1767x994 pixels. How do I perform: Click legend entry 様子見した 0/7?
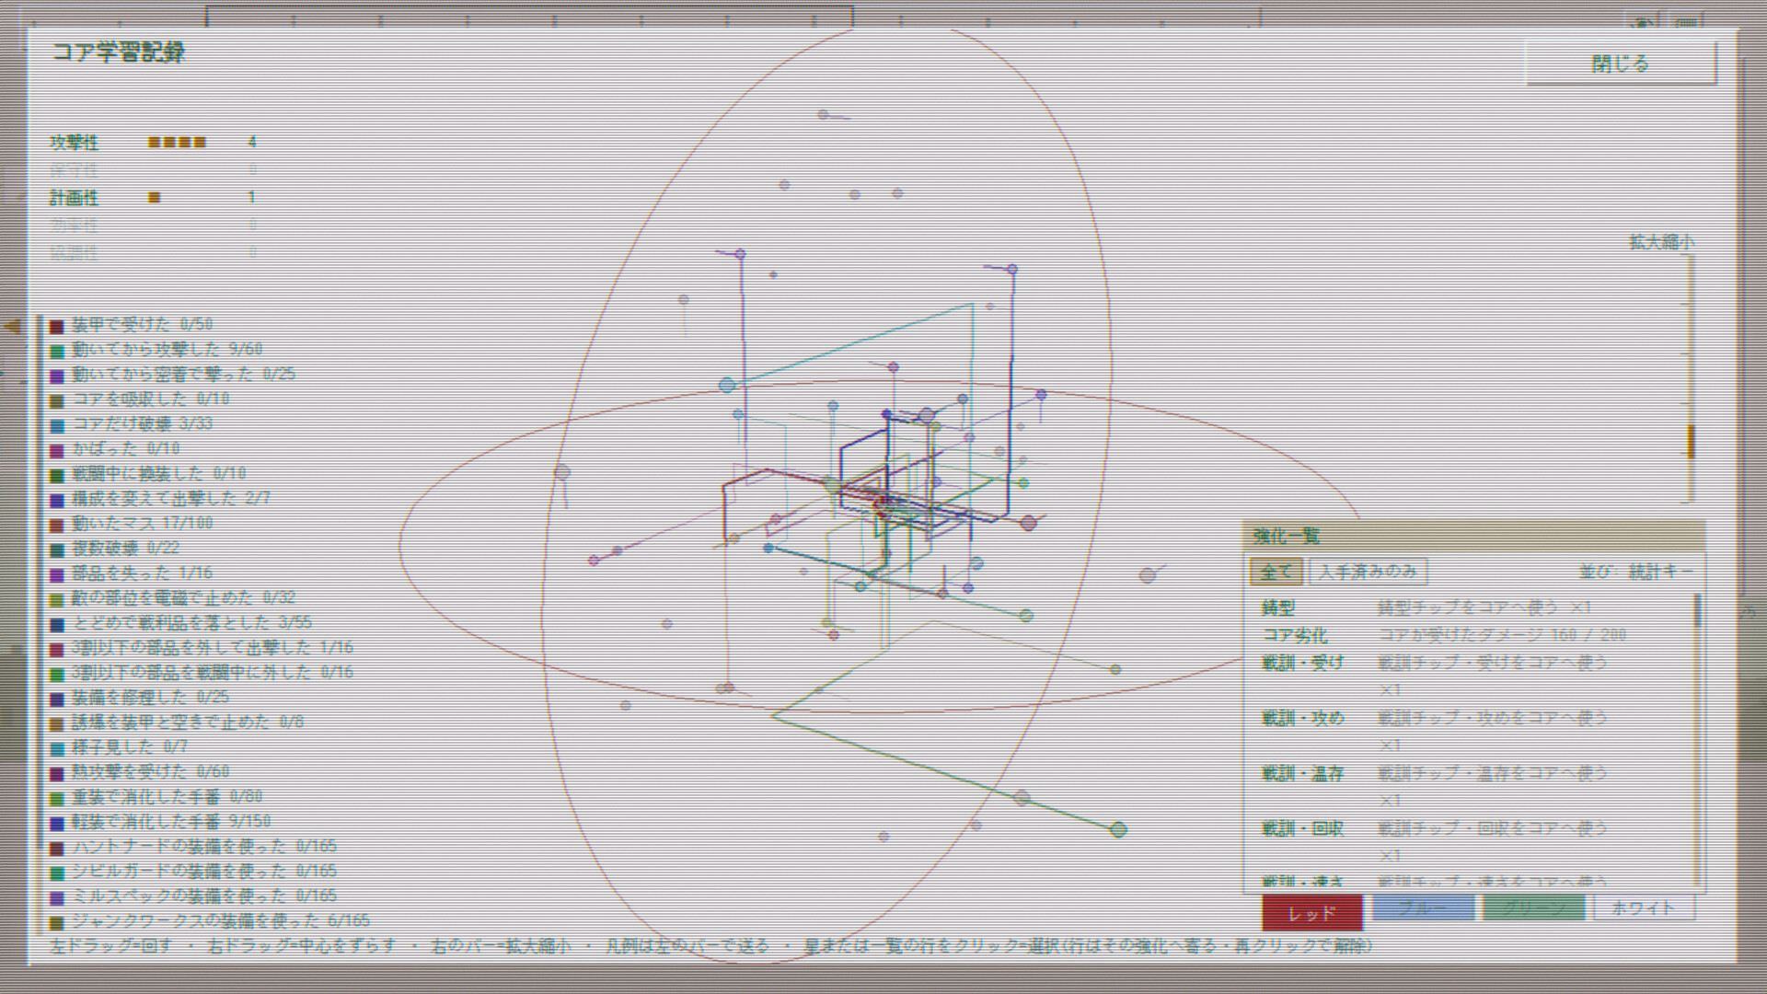pos(119,747)
